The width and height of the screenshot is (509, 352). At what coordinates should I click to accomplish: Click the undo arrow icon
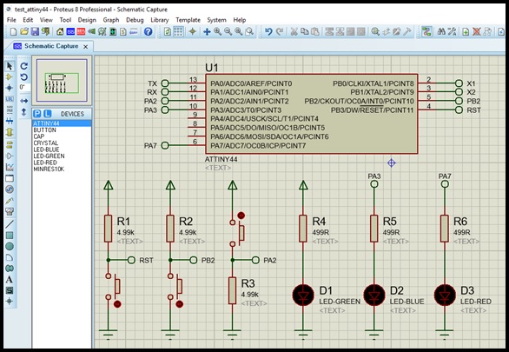tap(268, 31)
